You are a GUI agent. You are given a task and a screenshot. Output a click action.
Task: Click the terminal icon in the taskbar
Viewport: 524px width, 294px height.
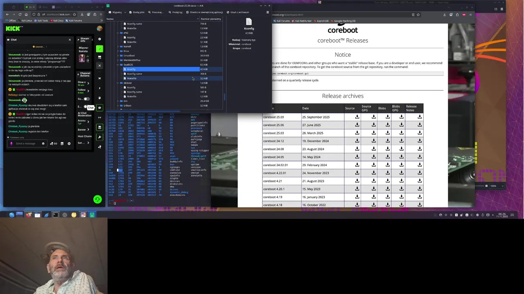[55, 215]
